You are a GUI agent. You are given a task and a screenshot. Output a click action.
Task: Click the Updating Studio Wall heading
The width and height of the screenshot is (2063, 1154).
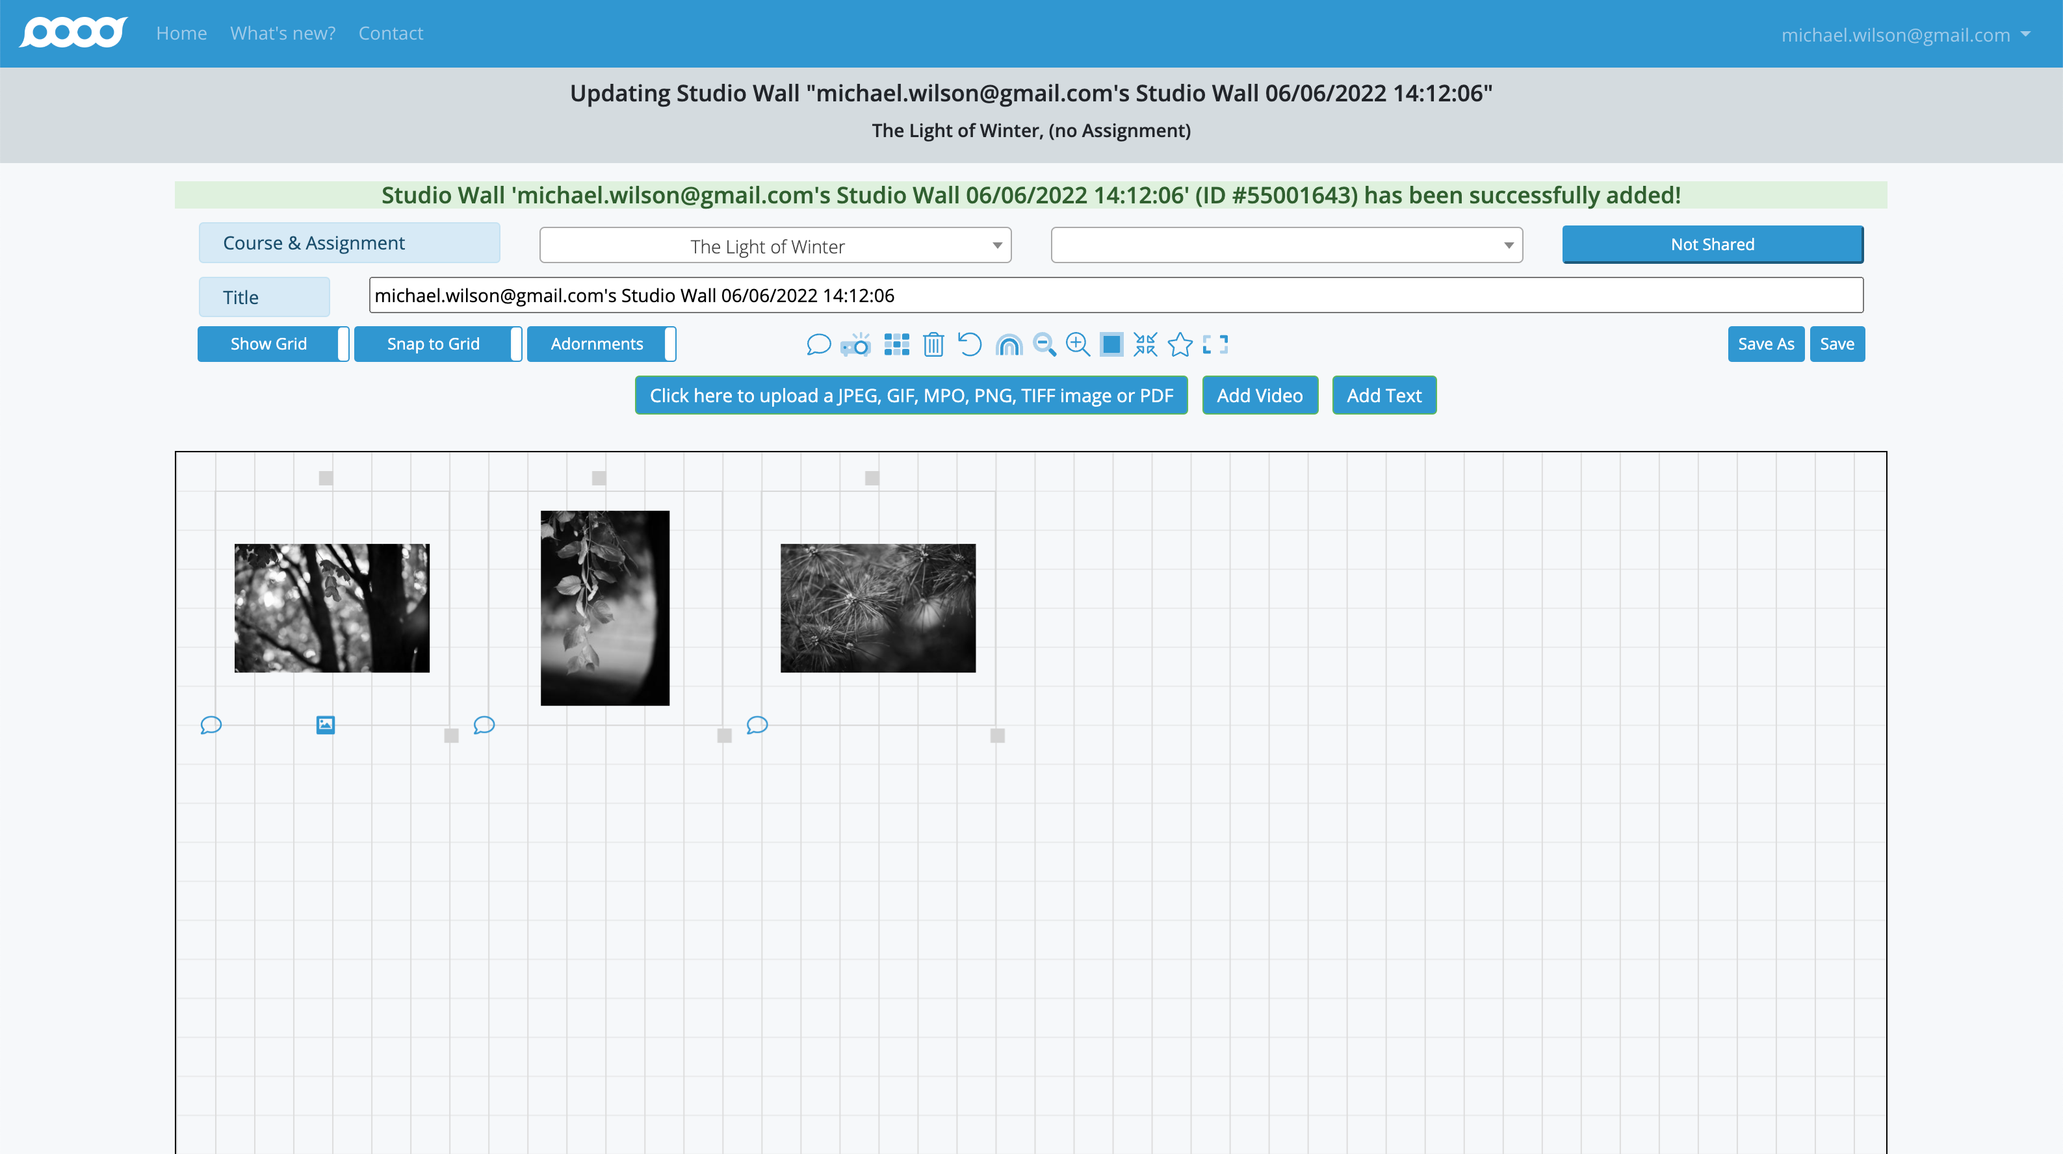[1031, 93]
